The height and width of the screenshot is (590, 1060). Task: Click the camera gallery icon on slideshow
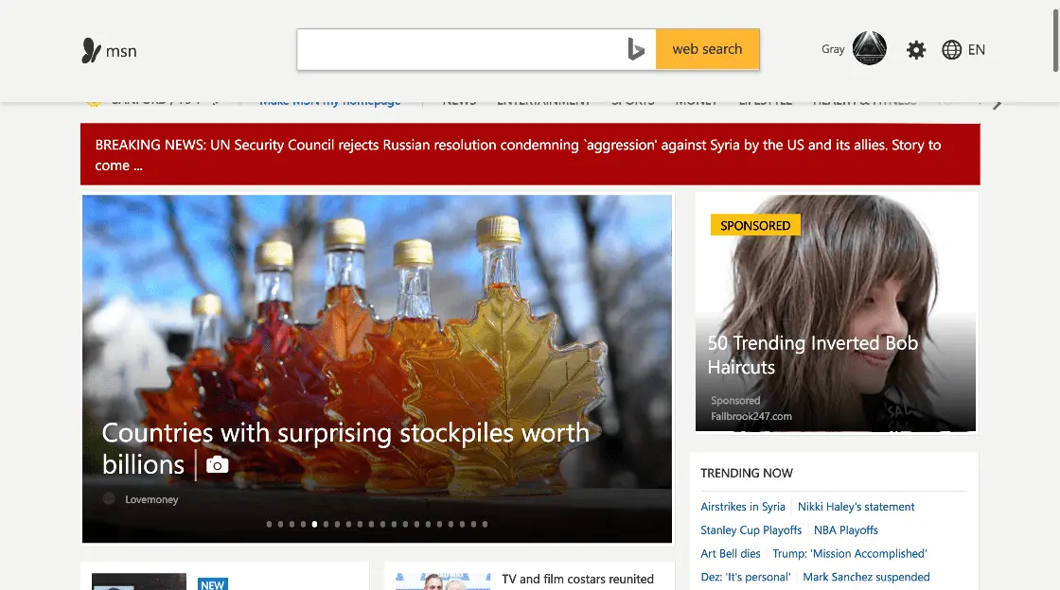click(218, 465)
